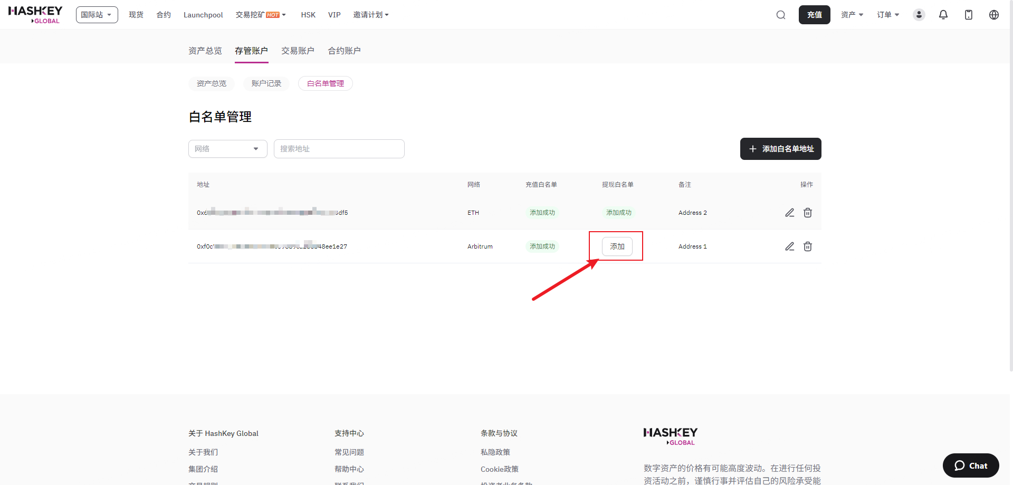The image size is (1013, 485).
Task: Select the 账户记录 sub-tab
Action: point(266,83)
